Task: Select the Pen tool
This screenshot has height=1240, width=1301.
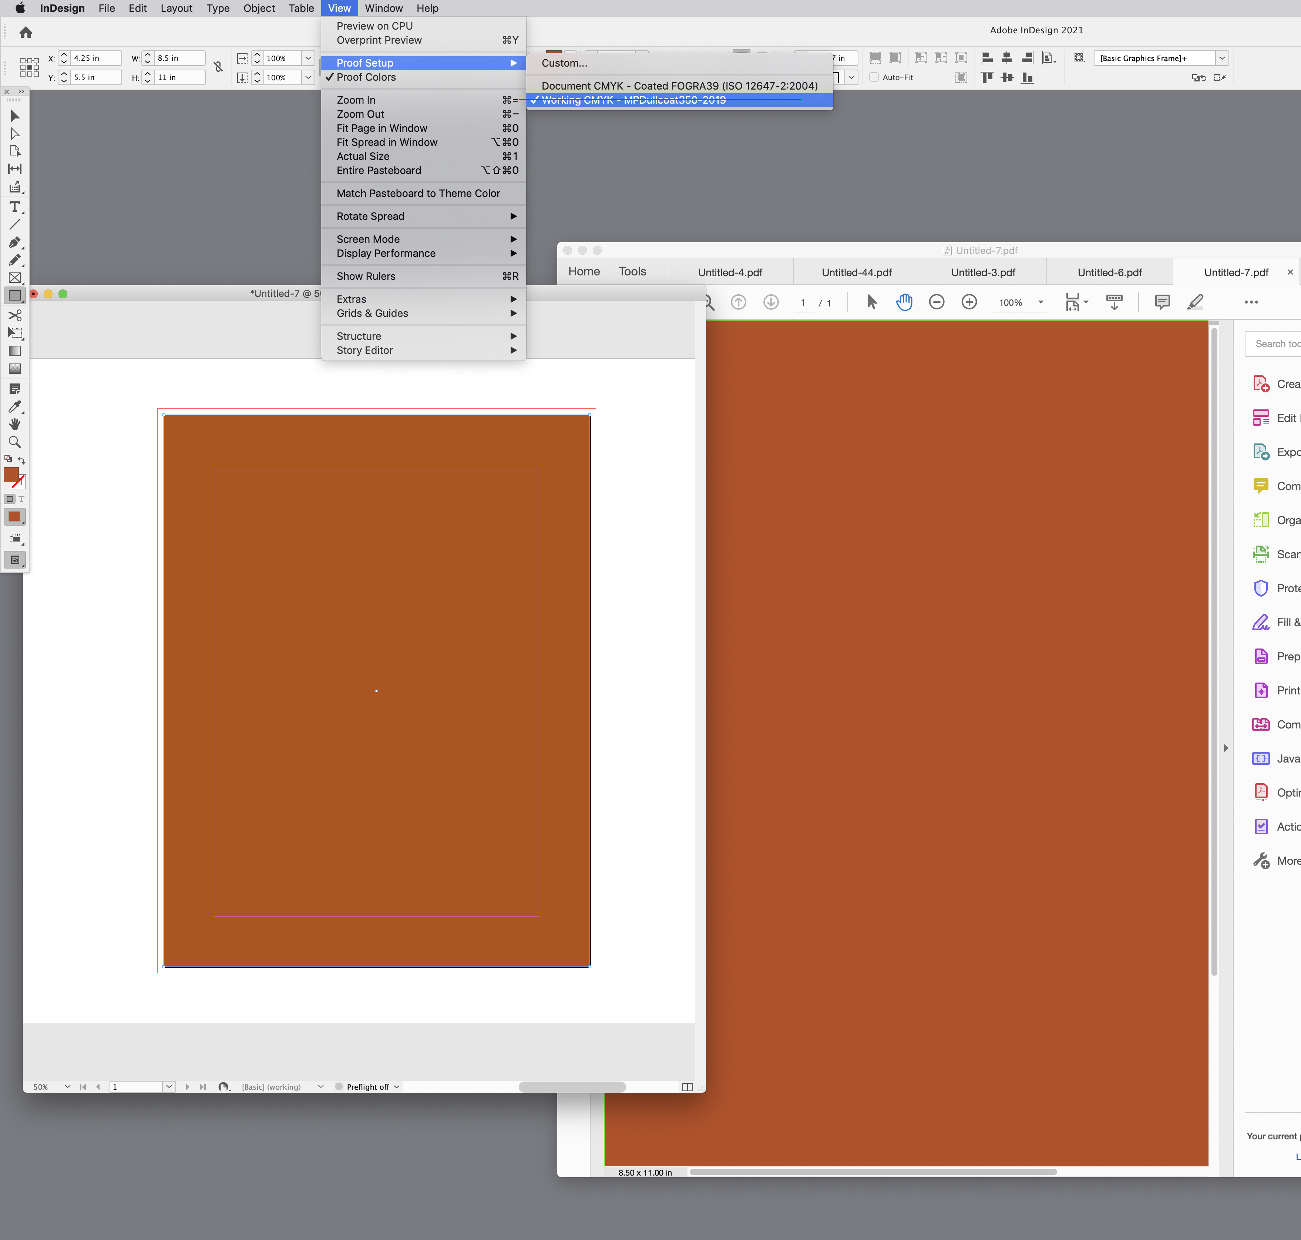Action: [x=14, y=242]
